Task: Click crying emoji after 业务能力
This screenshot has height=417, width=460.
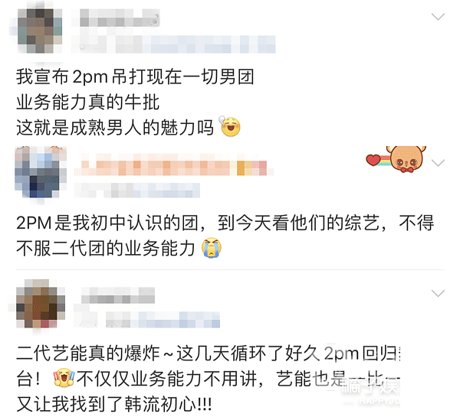Action: coord(212,248)
